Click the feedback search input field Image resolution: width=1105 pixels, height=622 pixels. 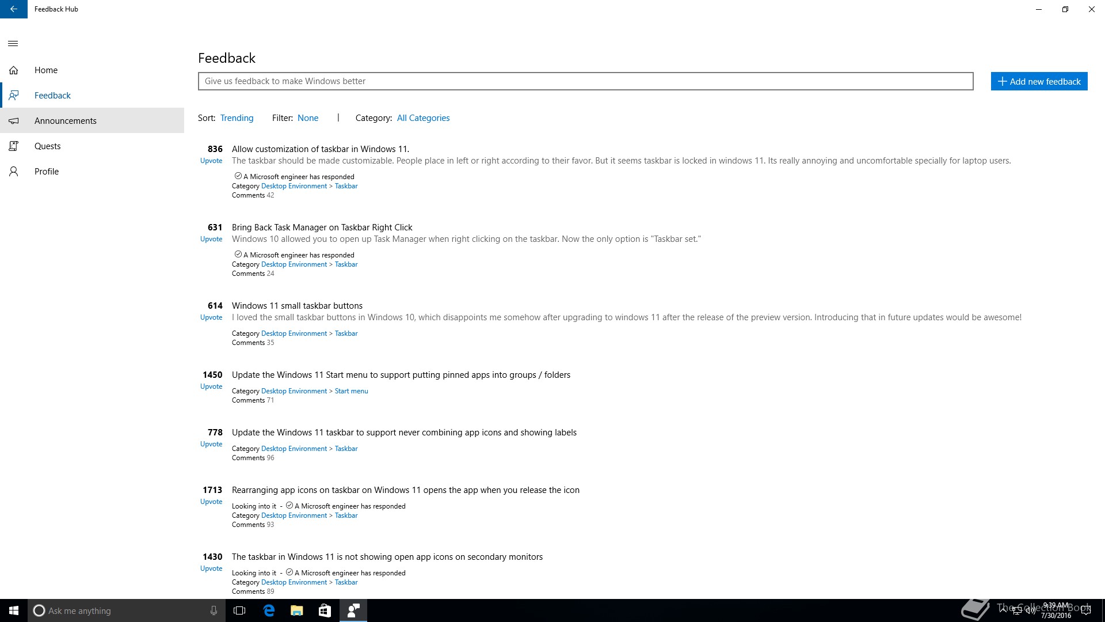tap(586, 81)
